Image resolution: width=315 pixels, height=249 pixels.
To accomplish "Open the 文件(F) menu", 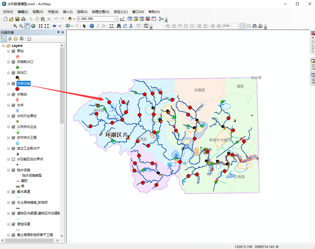I will (x=8, y=12).
